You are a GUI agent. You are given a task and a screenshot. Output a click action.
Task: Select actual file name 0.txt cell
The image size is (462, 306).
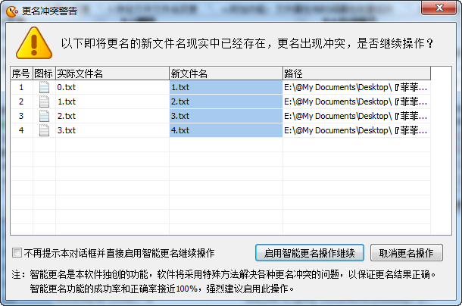pyautogui.click(x=112, y=87)
